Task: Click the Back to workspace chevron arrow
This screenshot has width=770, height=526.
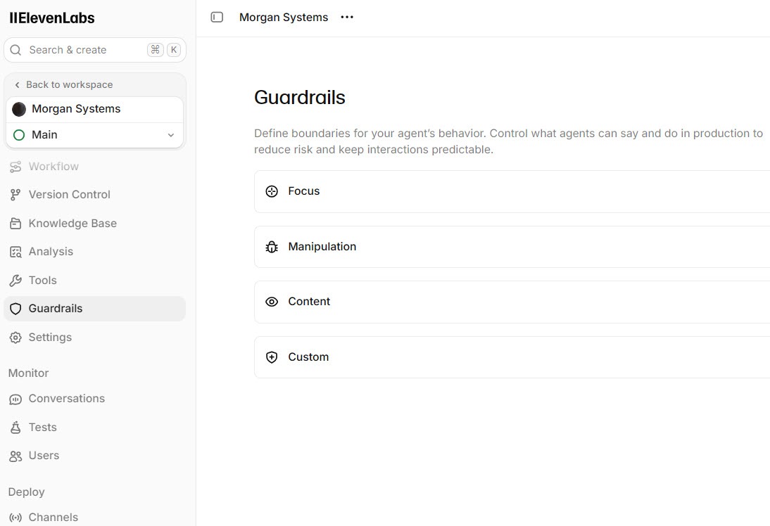Action: coord(17,85)
